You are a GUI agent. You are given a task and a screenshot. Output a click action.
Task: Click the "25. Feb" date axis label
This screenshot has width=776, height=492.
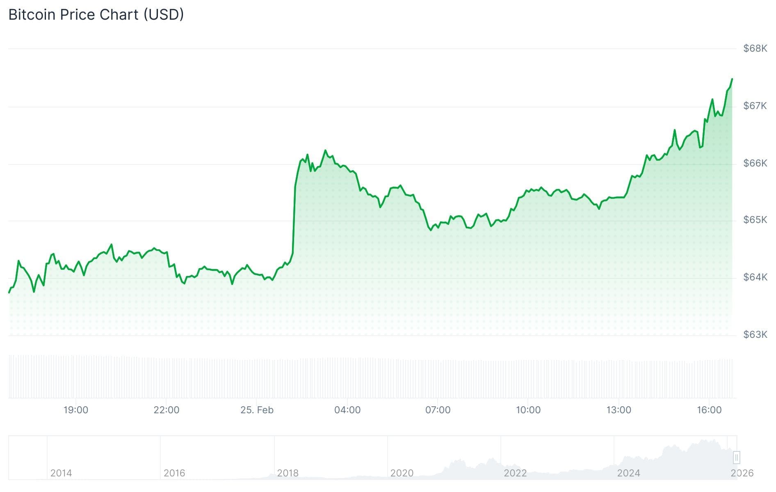(x=257, y=410)
